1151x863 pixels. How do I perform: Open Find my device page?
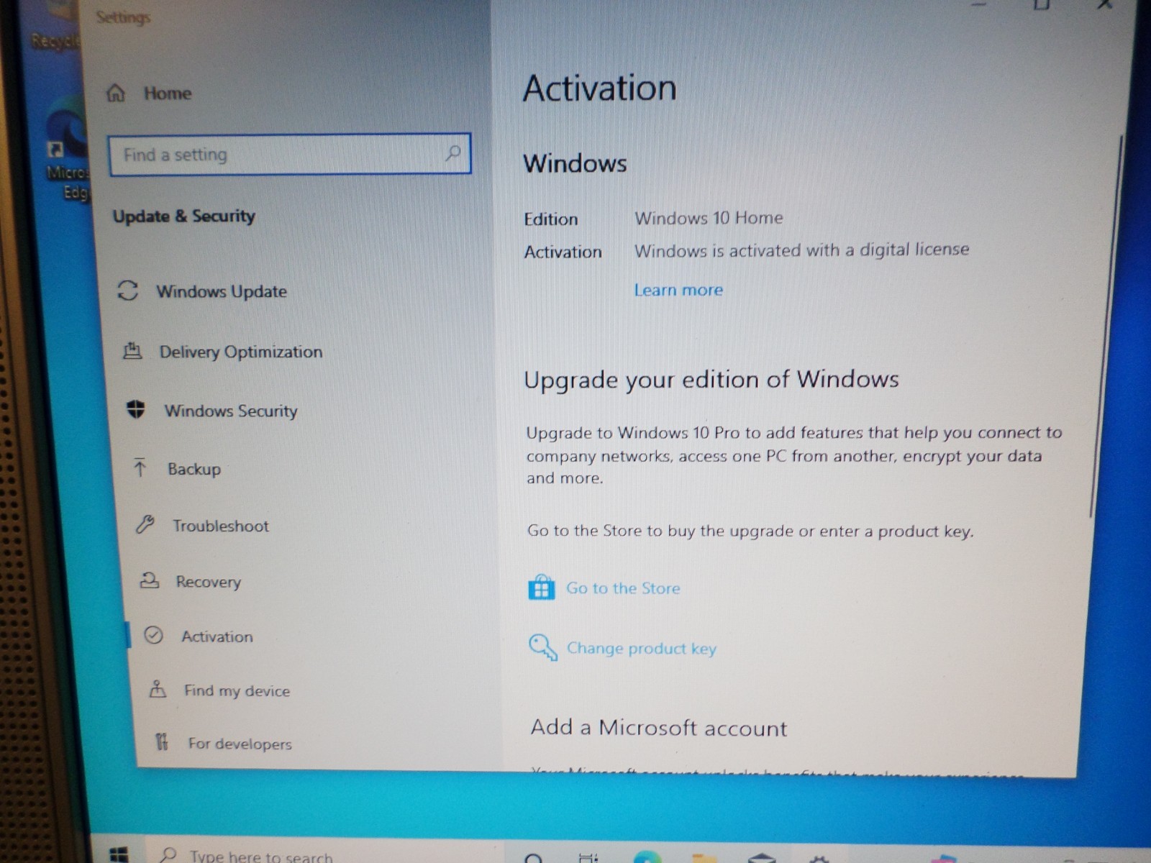point(237,690)
